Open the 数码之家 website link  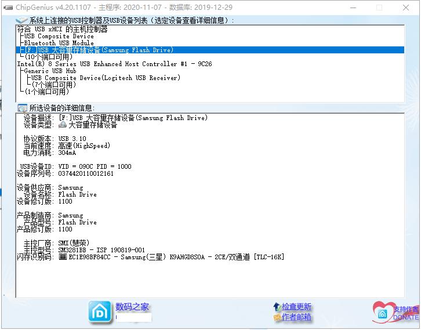coord(132,307)
